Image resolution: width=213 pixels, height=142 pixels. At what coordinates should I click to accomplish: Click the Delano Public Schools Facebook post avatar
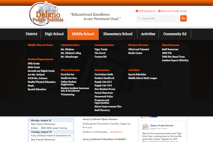146,127
